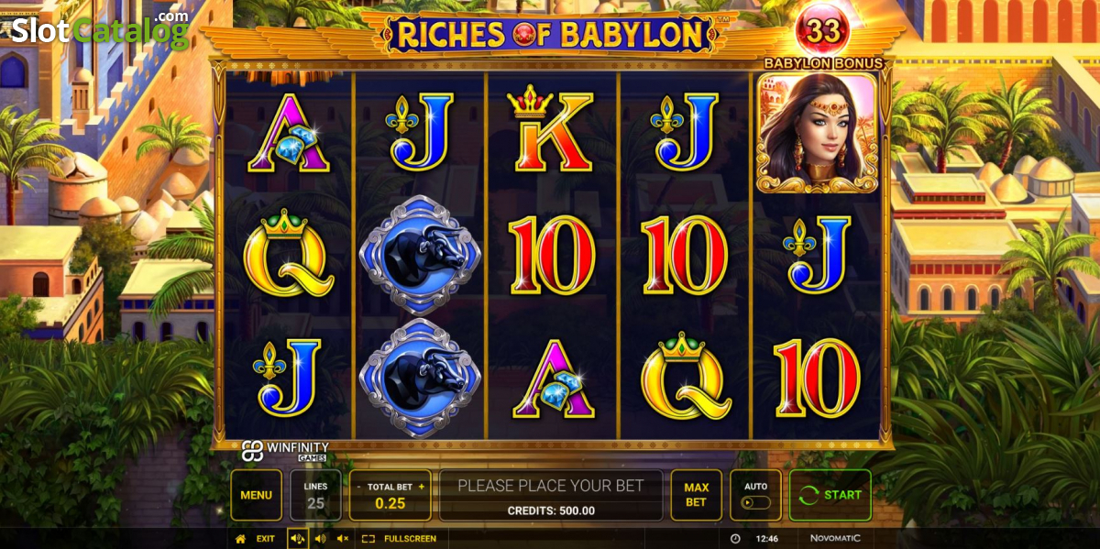The height and width of the screenshot is (549, 1100).
Task: Mute sound with the crossed speaker icon
Action: (x=342, y=539)
